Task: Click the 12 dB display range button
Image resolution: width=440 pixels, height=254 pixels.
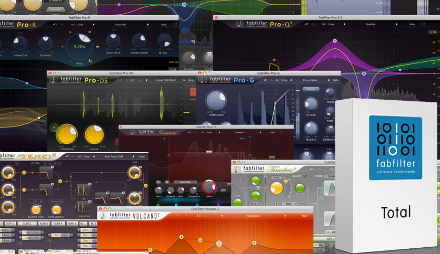Action: (x=433, y=32)
